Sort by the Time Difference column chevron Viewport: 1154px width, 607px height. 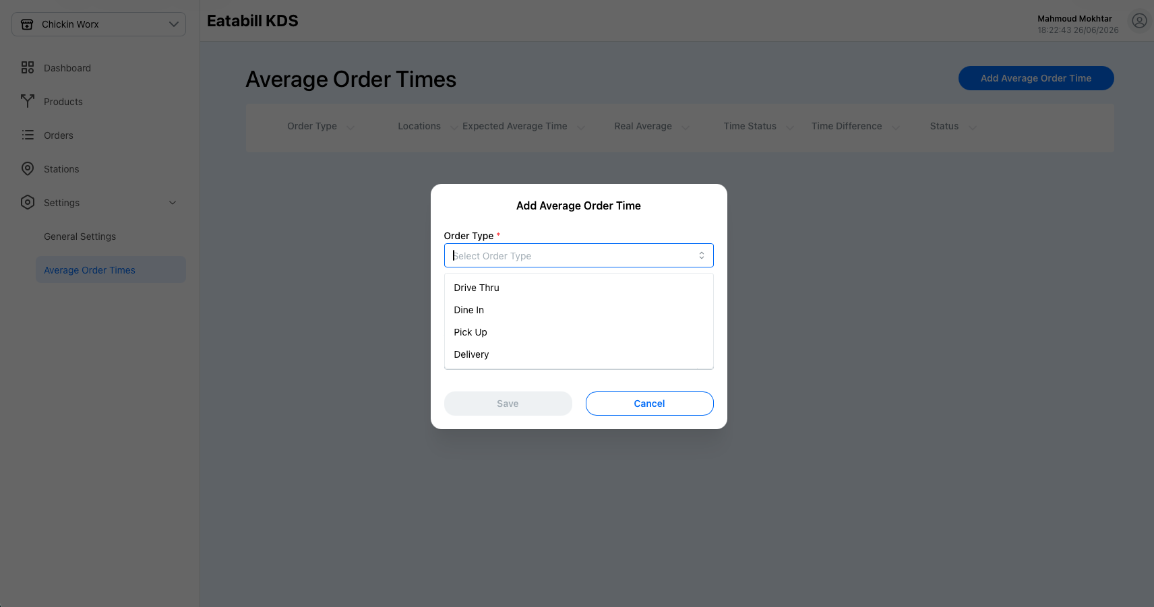896,127
